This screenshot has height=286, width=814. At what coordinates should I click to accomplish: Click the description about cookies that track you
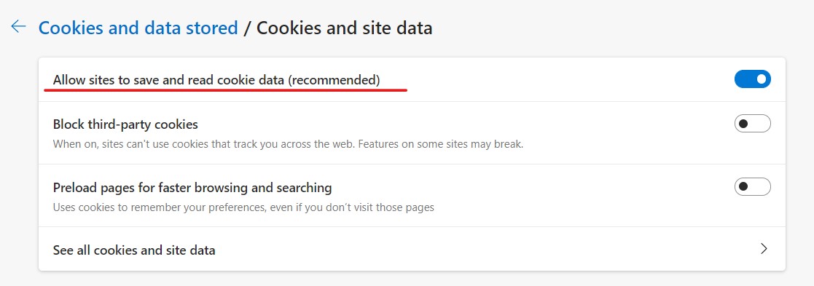pos(288,144)
